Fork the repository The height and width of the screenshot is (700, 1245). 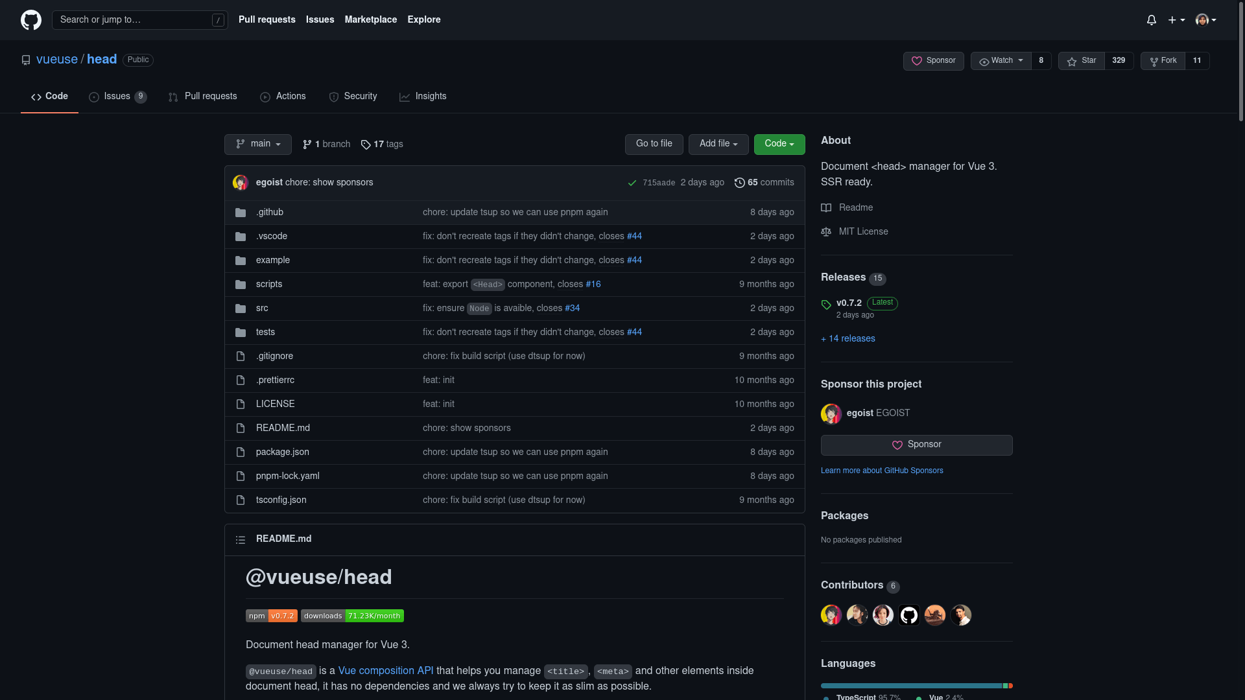point(1163,61)
